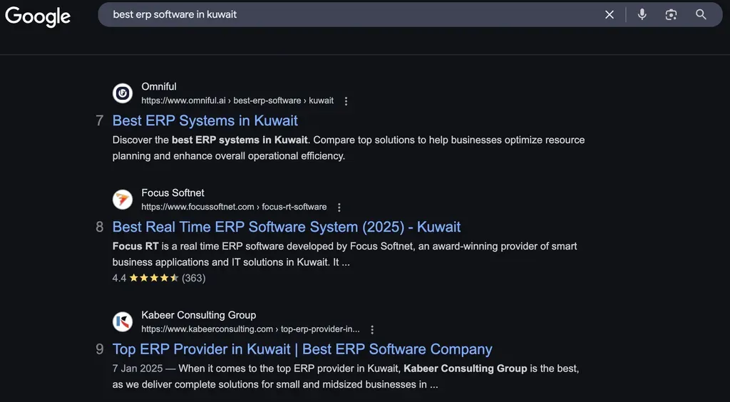
Task: Open 'Top ERP Provider in Kuwait' link
Action: [302, 349]
